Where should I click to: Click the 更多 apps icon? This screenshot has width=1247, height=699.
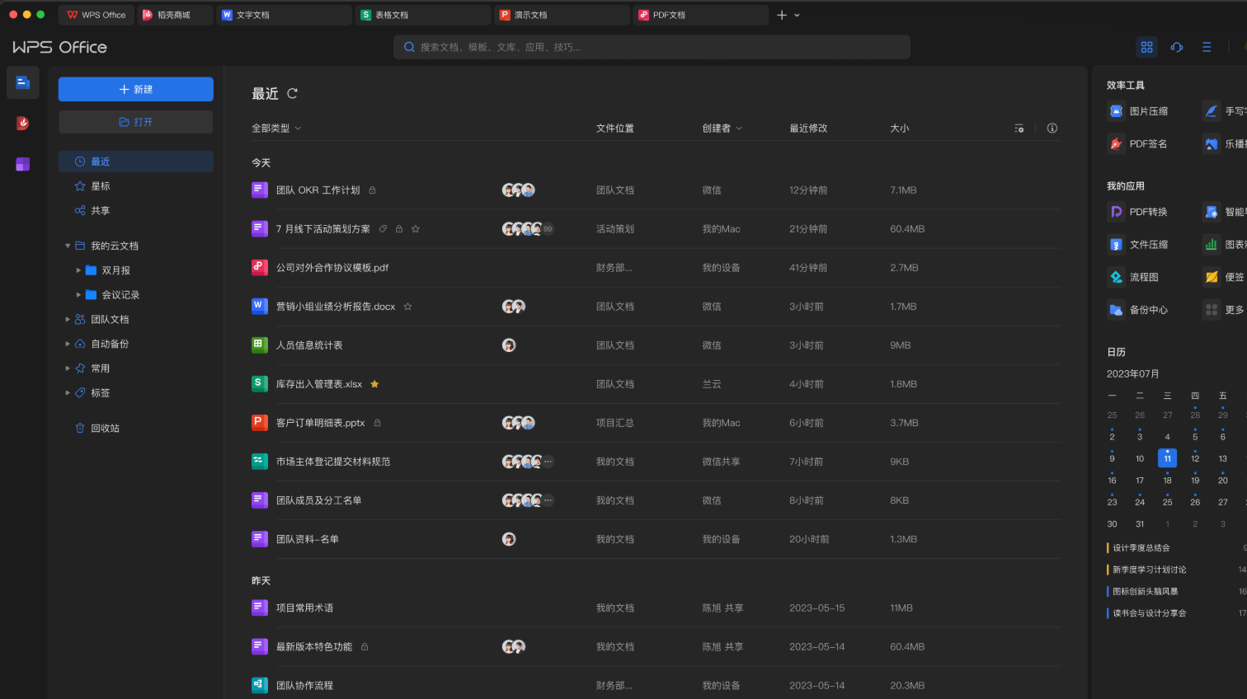[1211, 310]
